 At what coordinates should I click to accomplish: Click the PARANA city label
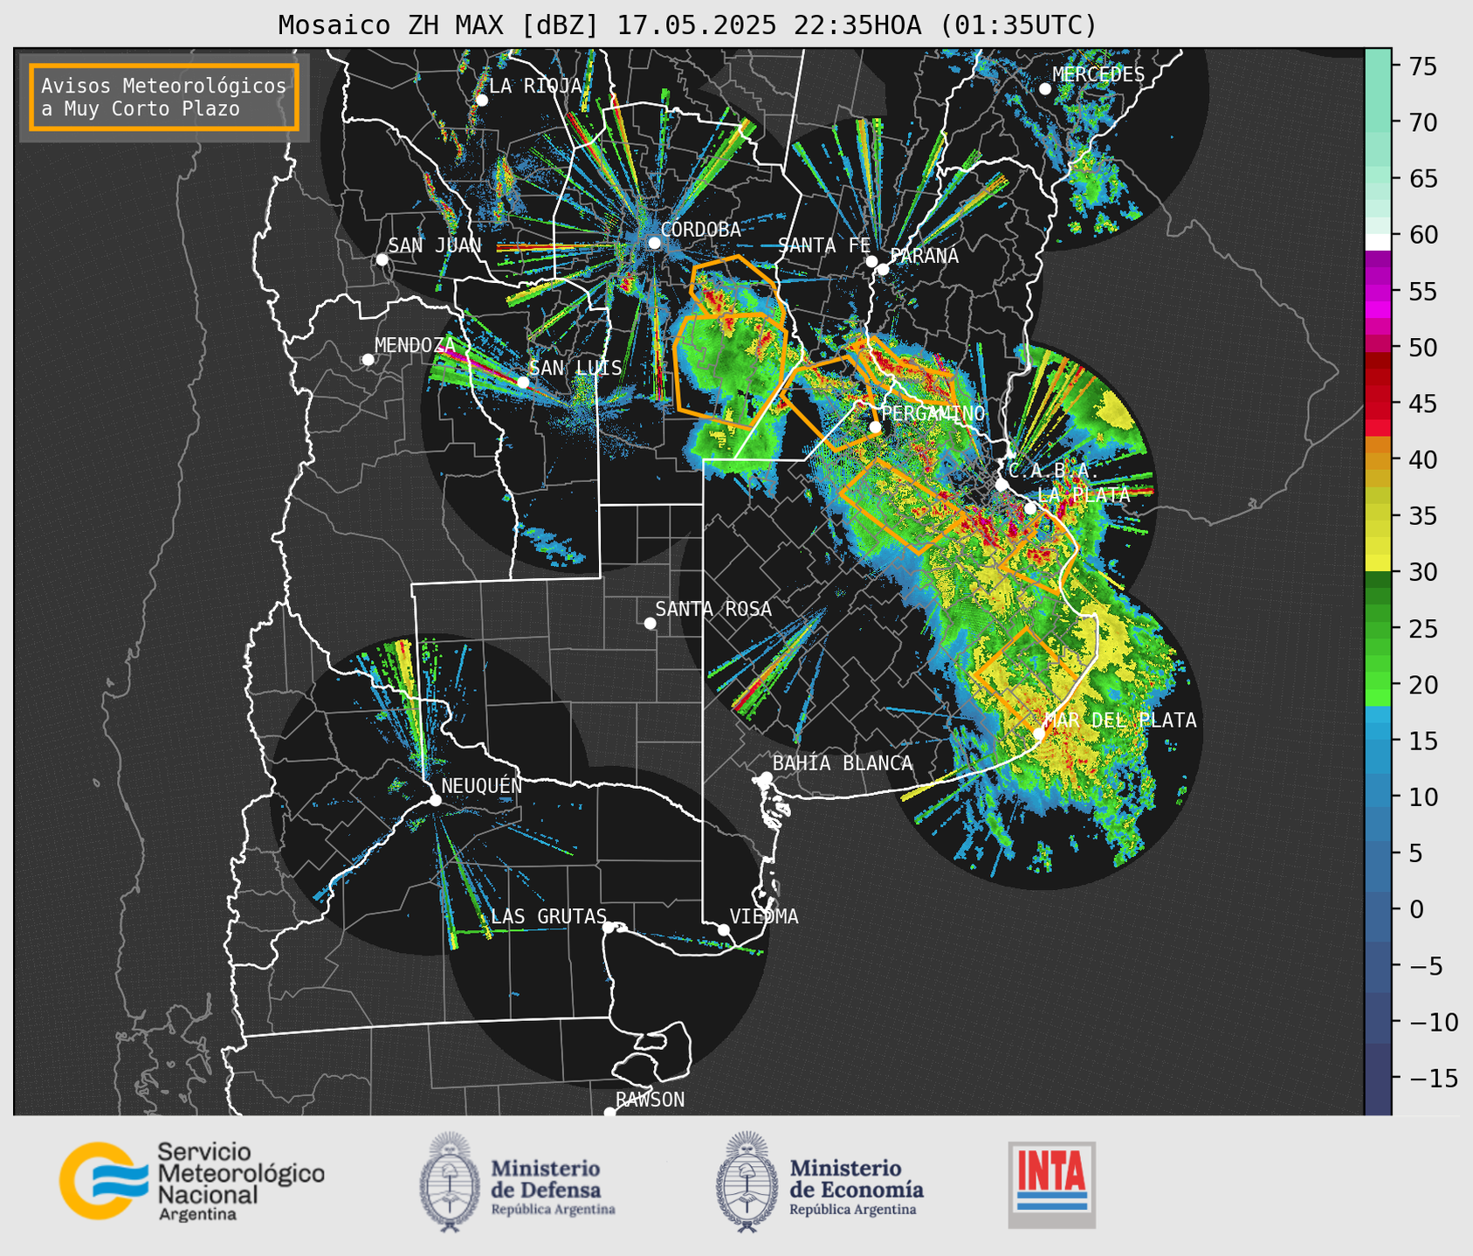click(924, 256)
